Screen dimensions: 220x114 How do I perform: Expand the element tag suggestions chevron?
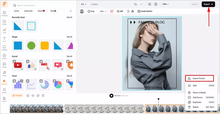click(71, 11)
